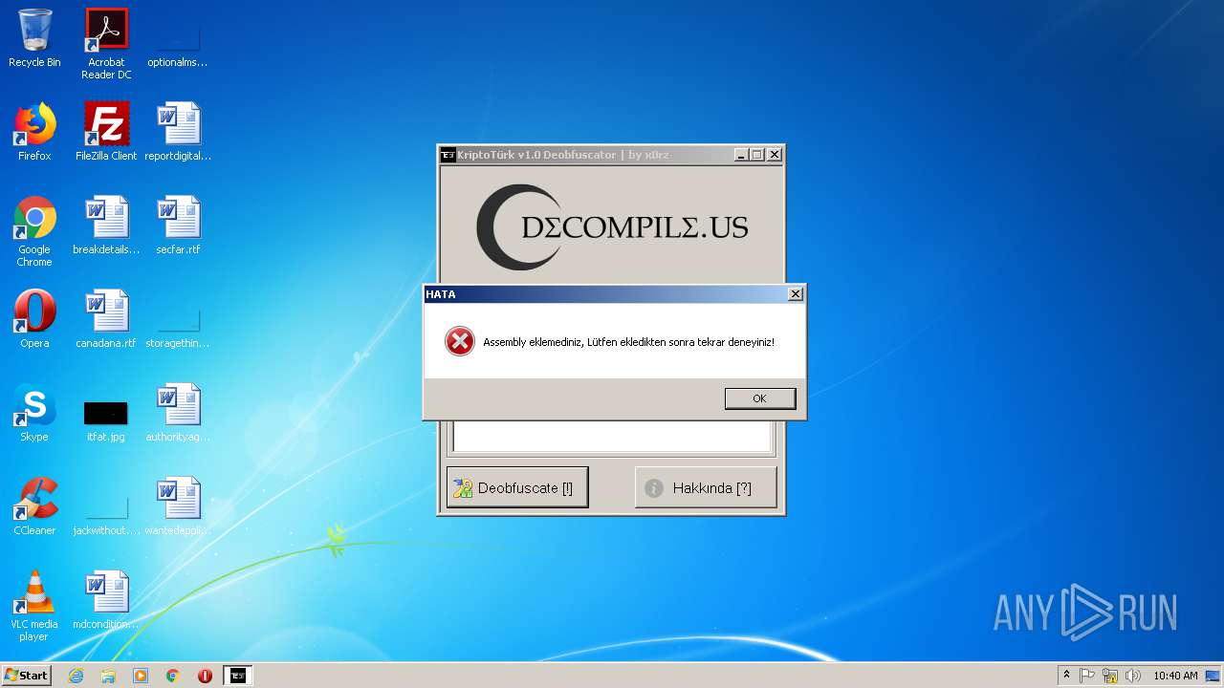
Task: Click the Deobfuscate [!] button
Action: coord(517,487)
